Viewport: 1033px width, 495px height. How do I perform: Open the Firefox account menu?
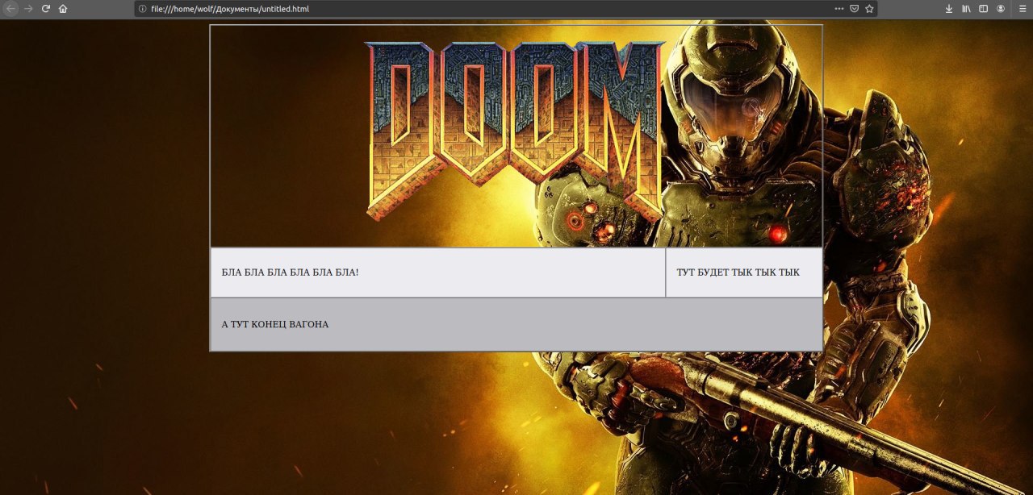[x=1001, y=9]
